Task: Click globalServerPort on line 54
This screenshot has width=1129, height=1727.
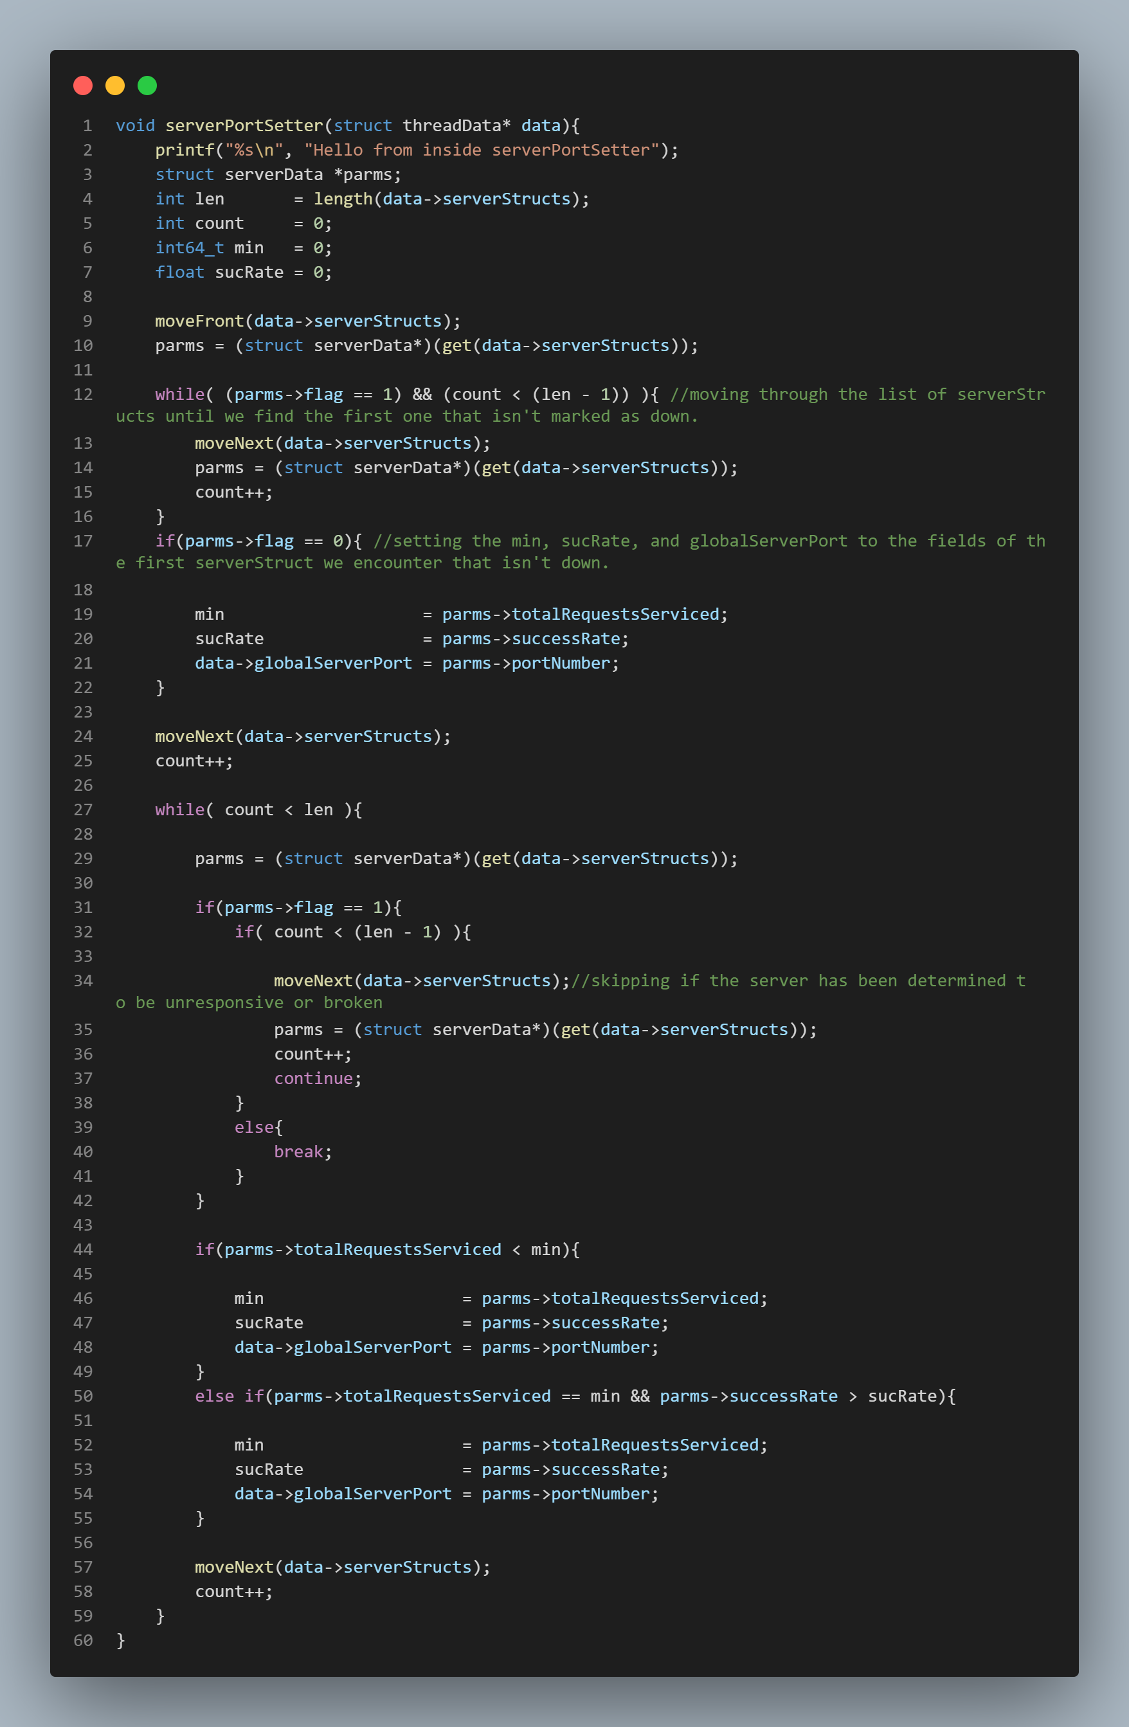Action: 372,1494
